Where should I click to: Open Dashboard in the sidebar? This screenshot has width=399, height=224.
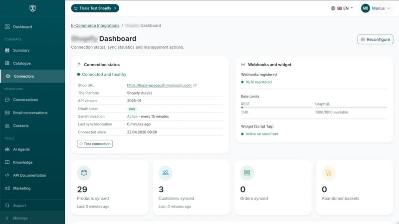coord(32,27)
